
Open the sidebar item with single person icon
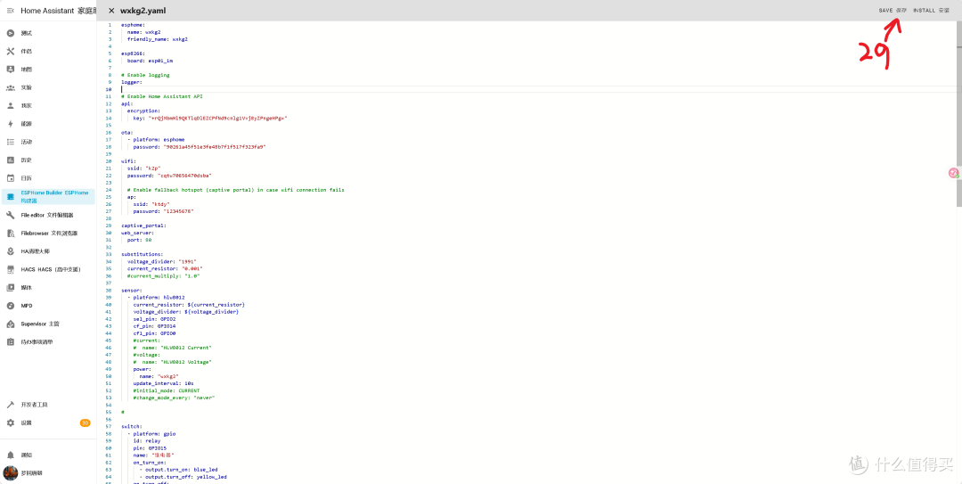(x=11, y=106)
